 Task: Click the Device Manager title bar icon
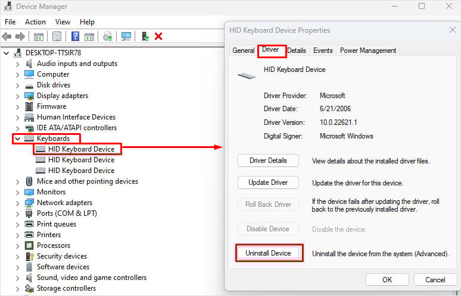click(x=8, y=6)
